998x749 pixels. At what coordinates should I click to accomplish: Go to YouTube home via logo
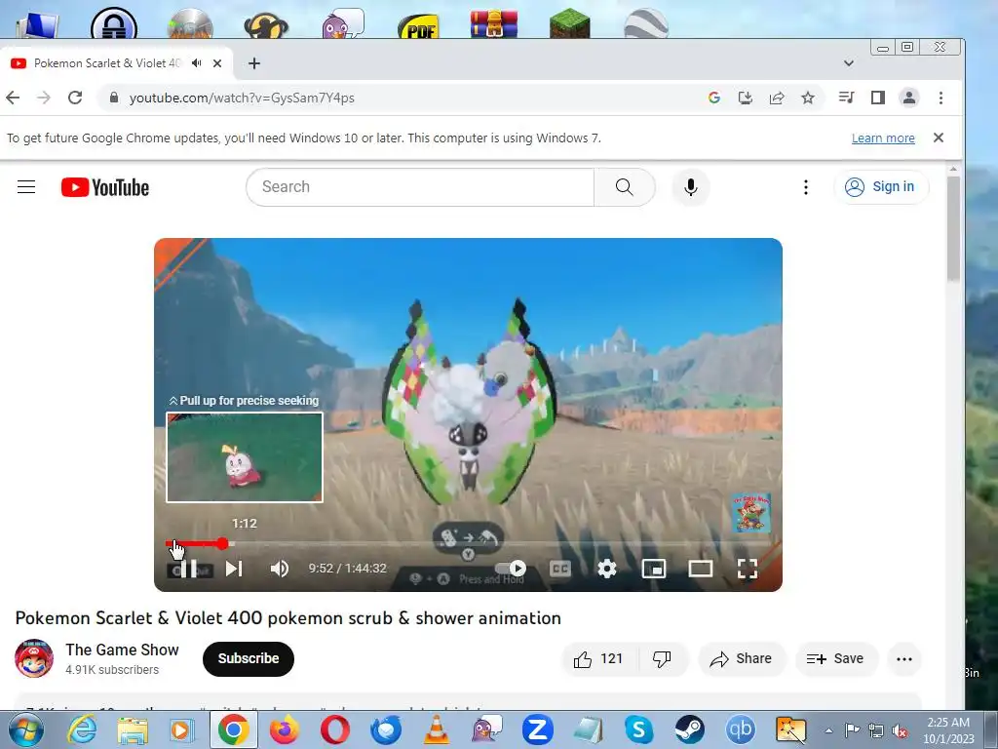tap(105, 187)
